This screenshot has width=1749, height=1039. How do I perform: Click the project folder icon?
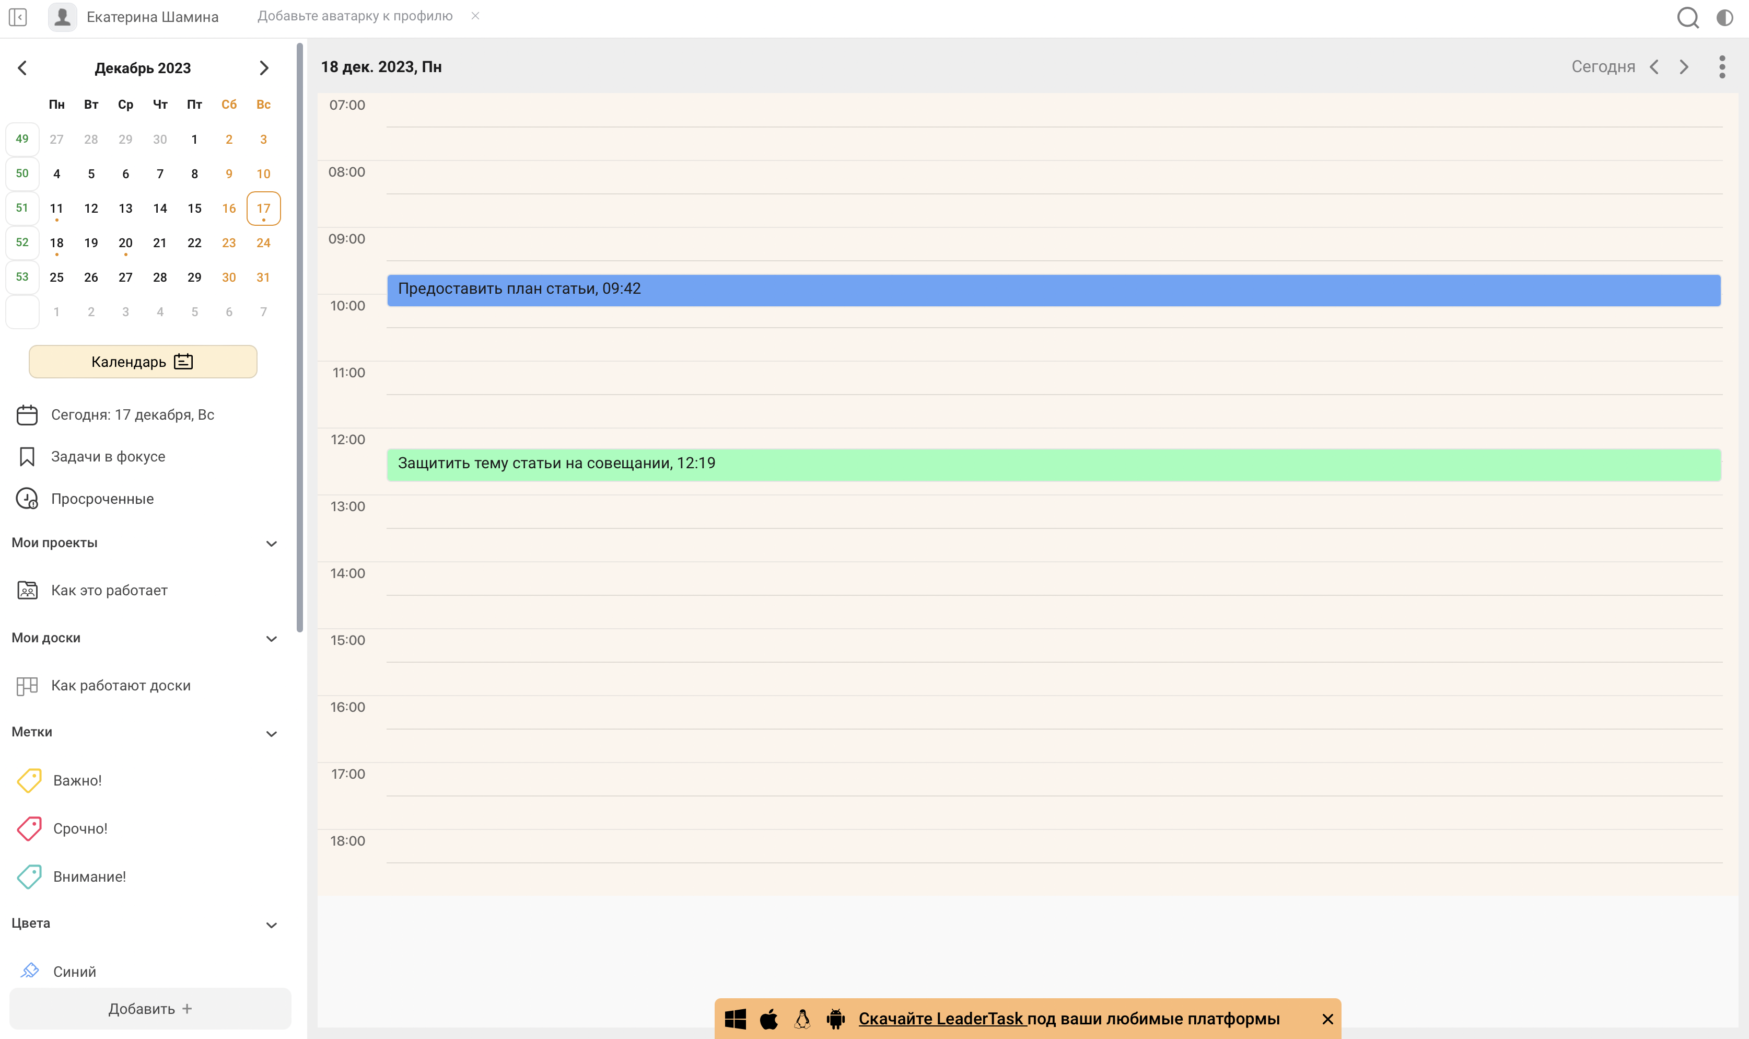click(x=27, y=590)
